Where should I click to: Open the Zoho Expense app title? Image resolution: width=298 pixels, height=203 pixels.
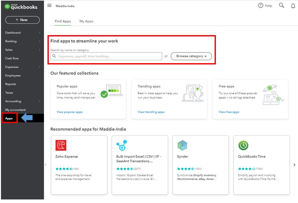[67, 157]
